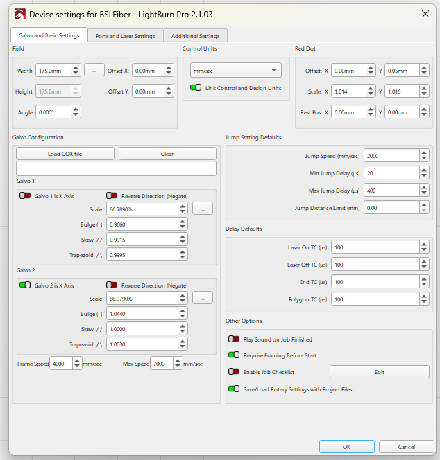440x460 pixels.
Task: Click the field Angle stepper arrows
Action: [76, 112]
